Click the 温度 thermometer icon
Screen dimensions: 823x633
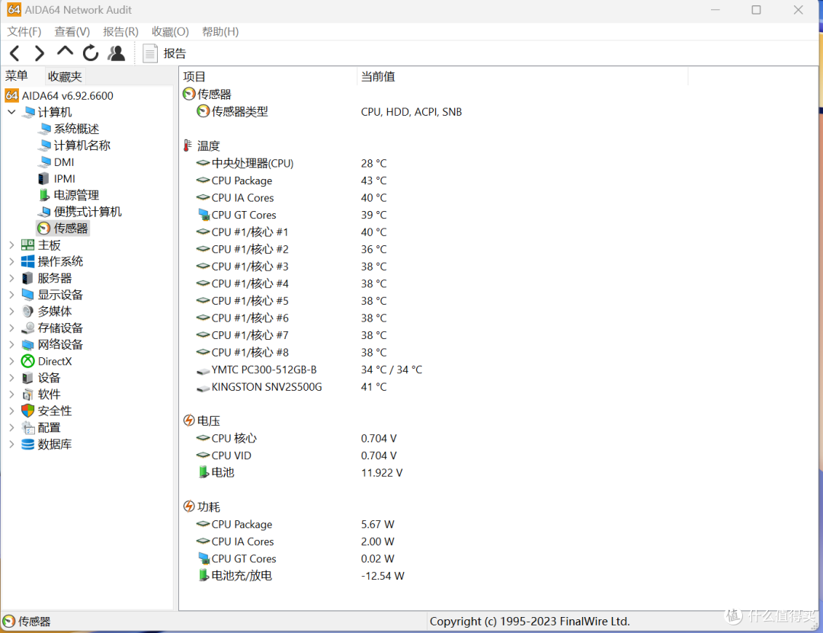click(187, 145)
